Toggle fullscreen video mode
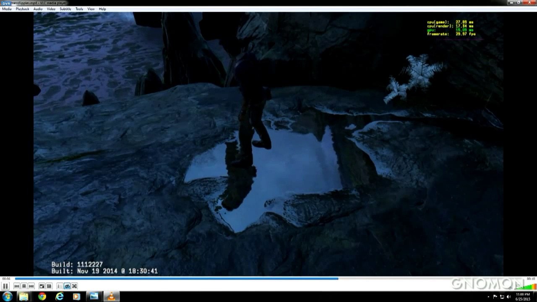Image resolution: width=537 pixels, height=302 pixels. [42, 286]
